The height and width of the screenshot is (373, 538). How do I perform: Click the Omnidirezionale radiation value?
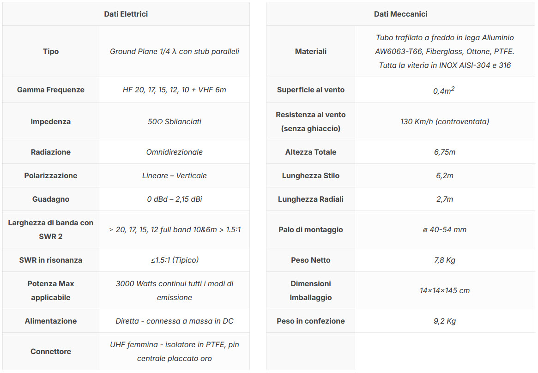(174, 152)
